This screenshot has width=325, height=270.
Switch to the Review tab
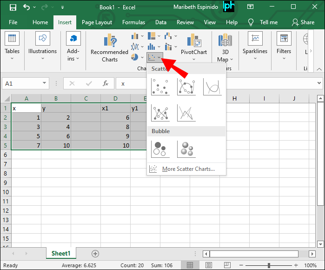[185, 22]
